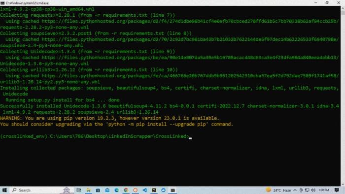
Task: Switch to Visual Studio Code
Action: click(x=144, y=190)
